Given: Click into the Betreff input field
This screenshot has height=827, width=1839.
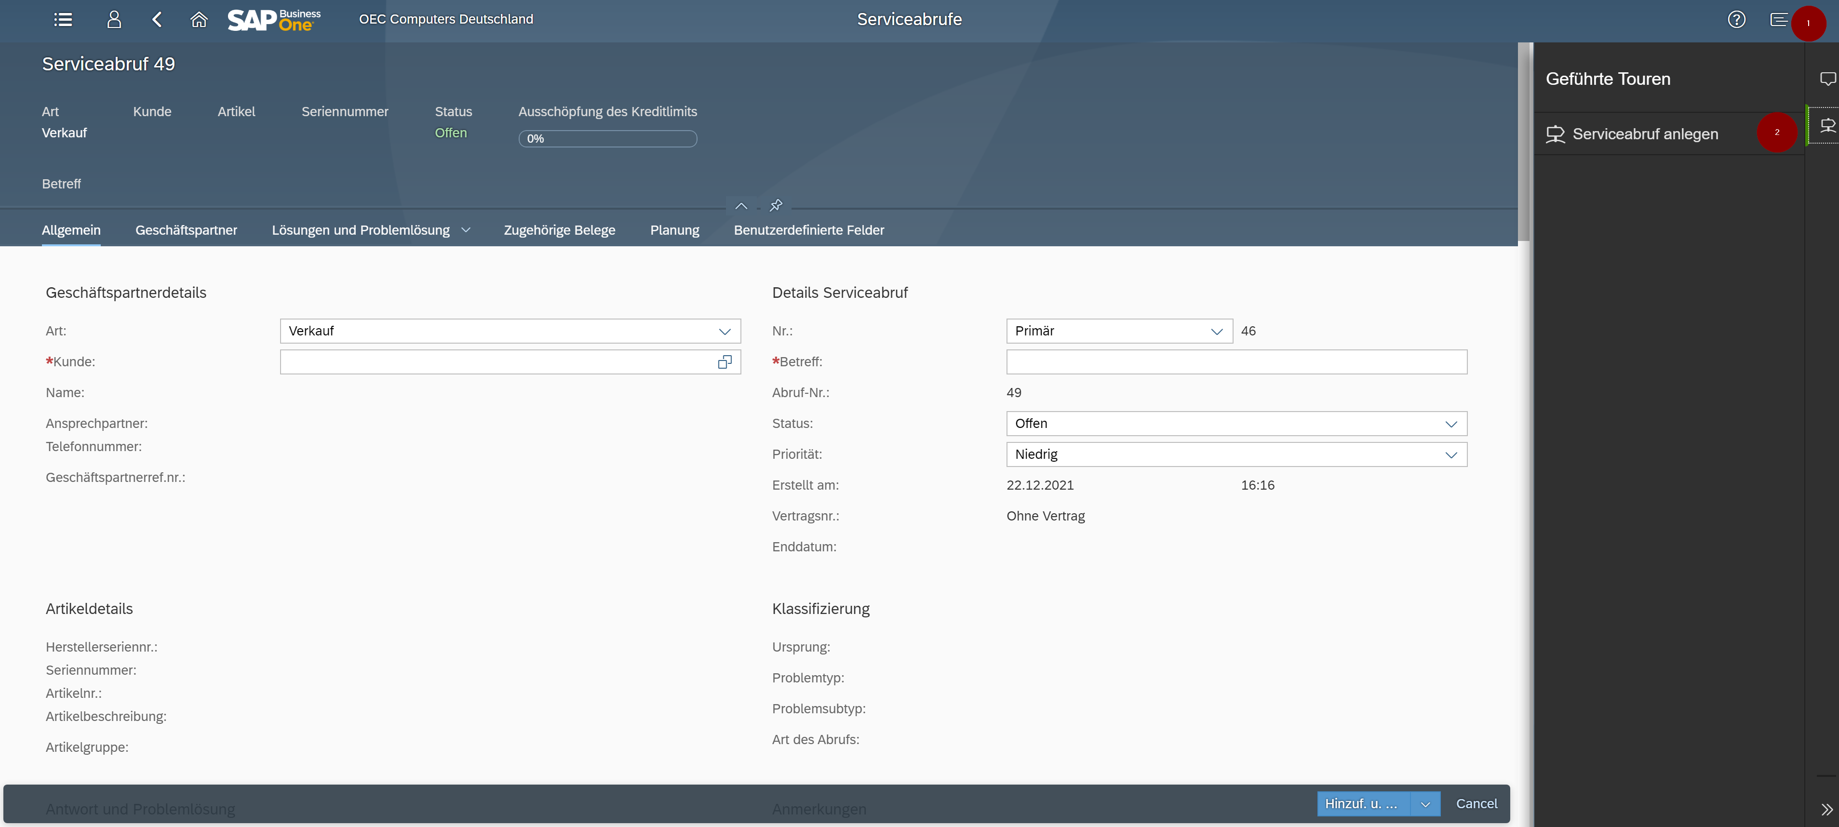Looking at the screenshot, I should pos(1236,362).
